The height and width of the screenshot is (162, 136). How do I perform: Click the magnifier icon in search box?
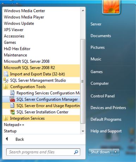[76, 152]
